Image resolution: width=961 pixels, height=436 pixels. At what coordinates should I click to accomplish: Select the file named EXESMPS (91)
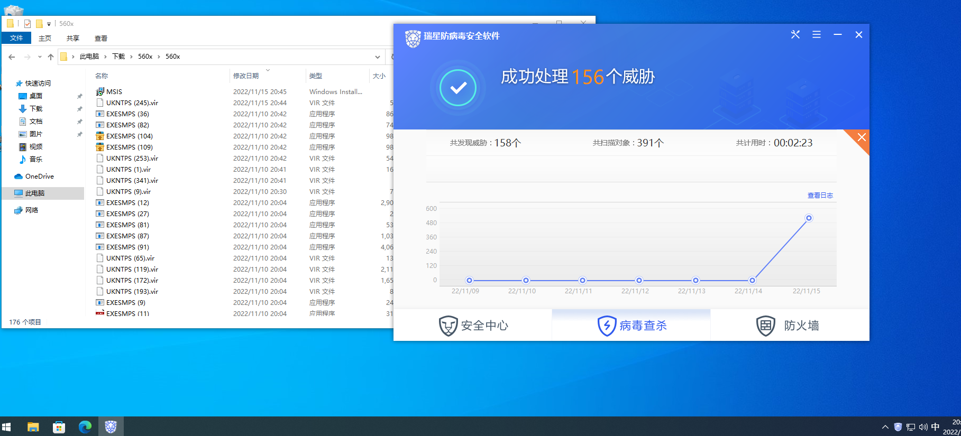click(x=127, y=247)
